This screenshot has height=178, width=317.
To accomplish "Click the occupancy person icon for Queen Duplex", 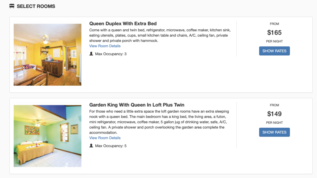I will pyautogui.click(x=91, y=54).
